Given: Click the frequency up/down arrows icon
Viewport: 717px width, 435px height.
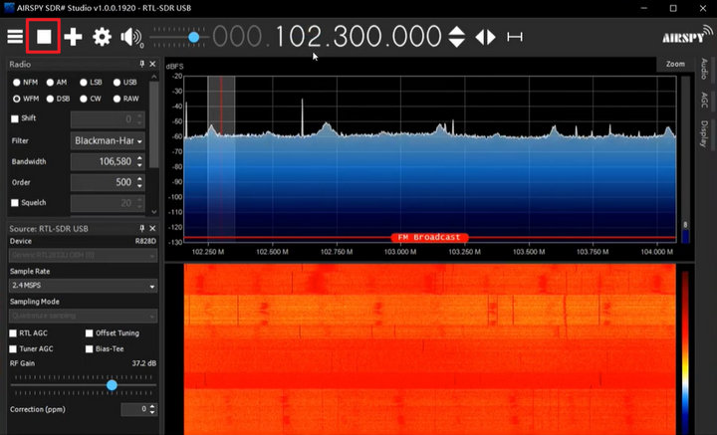Looking at the screenshot, I should [456, 37].
